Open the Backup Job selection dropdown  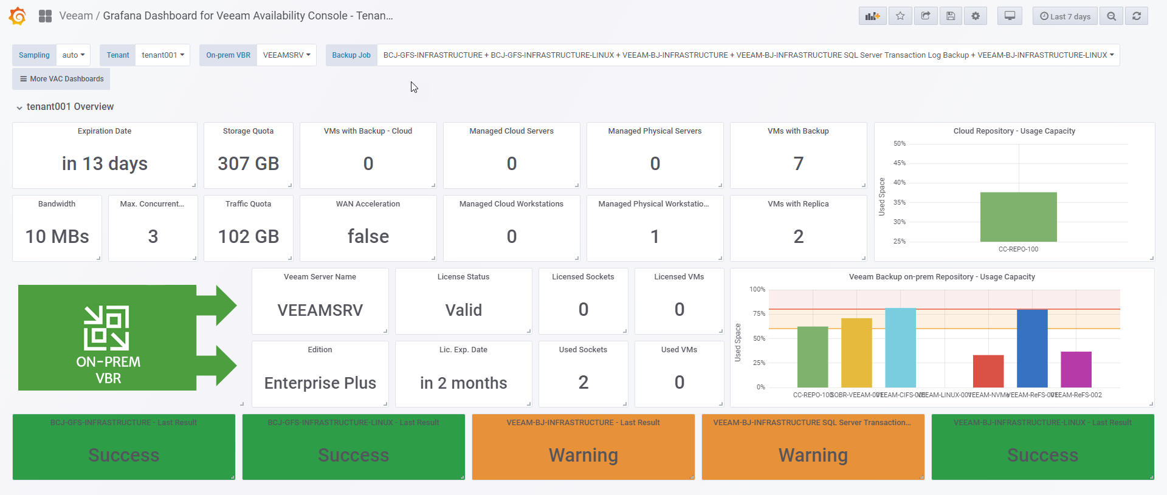point(748,55)
